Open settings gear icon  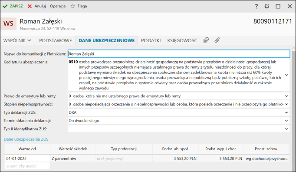click(267, 6)
